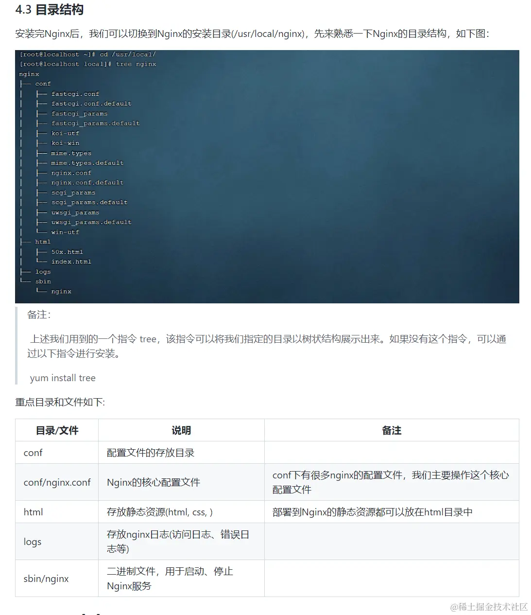Click the terminal screenshot image

(x=267, y=176)
